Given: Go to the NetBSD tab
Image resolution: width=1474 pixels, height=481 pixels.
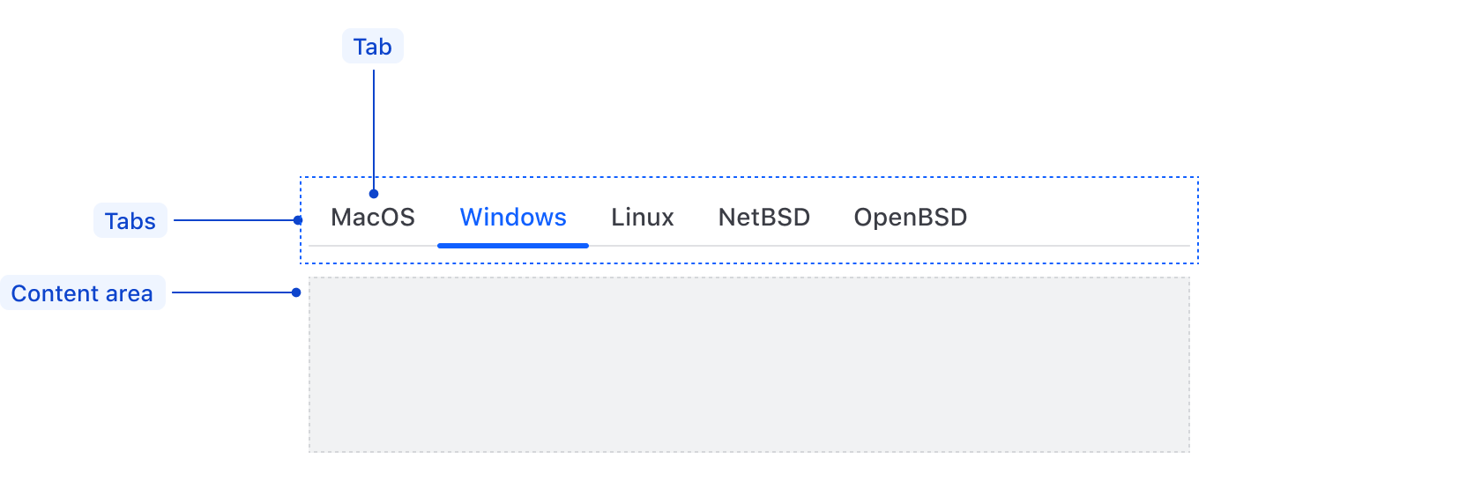Looking at the screenshot, I should 763,218.
